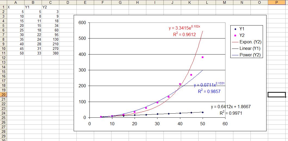Image resolution: width=288 pixels, height=141 pixels.
Task: Click the R² = 0.9612 label
Action: click(x=184, y=34)
